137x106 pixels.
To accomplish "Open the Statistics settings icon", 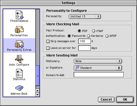I will (x=19, y=73).
